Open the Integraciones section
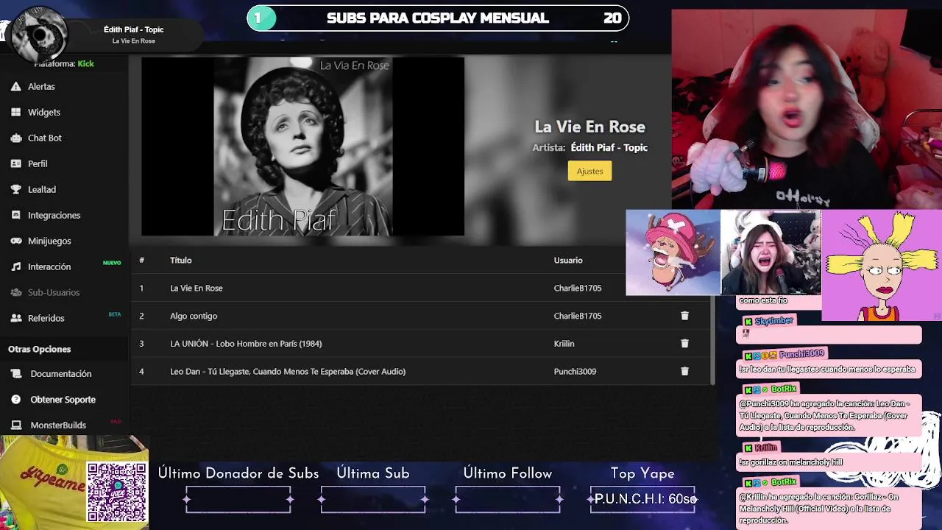 (54, 215)
